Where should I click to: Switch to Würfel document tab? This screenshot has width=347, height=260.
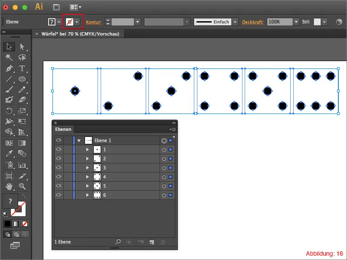coord(80,34)
